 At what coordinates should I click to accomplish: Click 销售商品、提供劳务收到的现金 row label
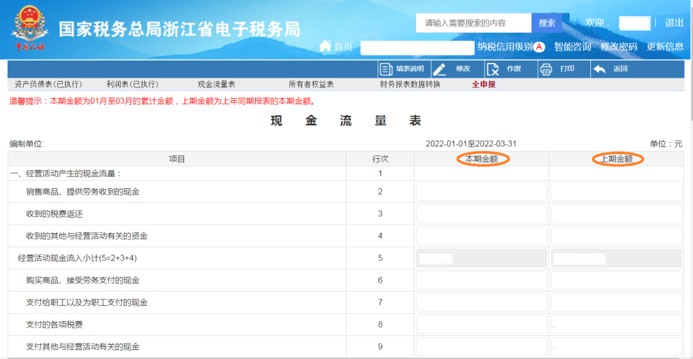(83, 192)
